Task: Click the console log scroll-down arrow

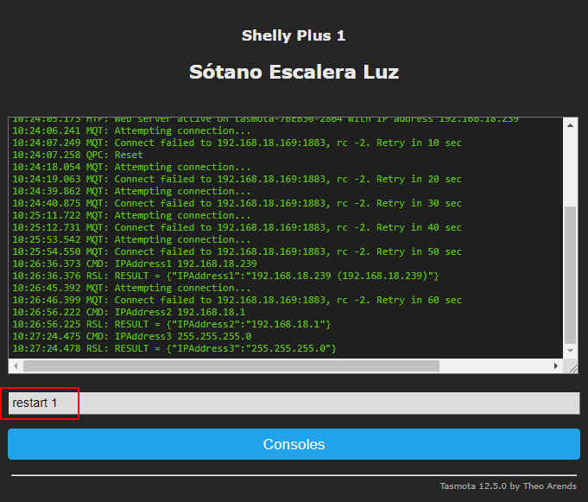Action: [x=570, y=351]
